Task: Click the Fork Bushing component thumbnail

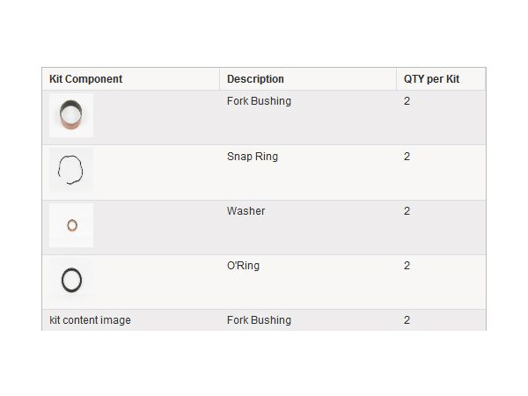Action: pyautogui.click(x=71, y=115)
